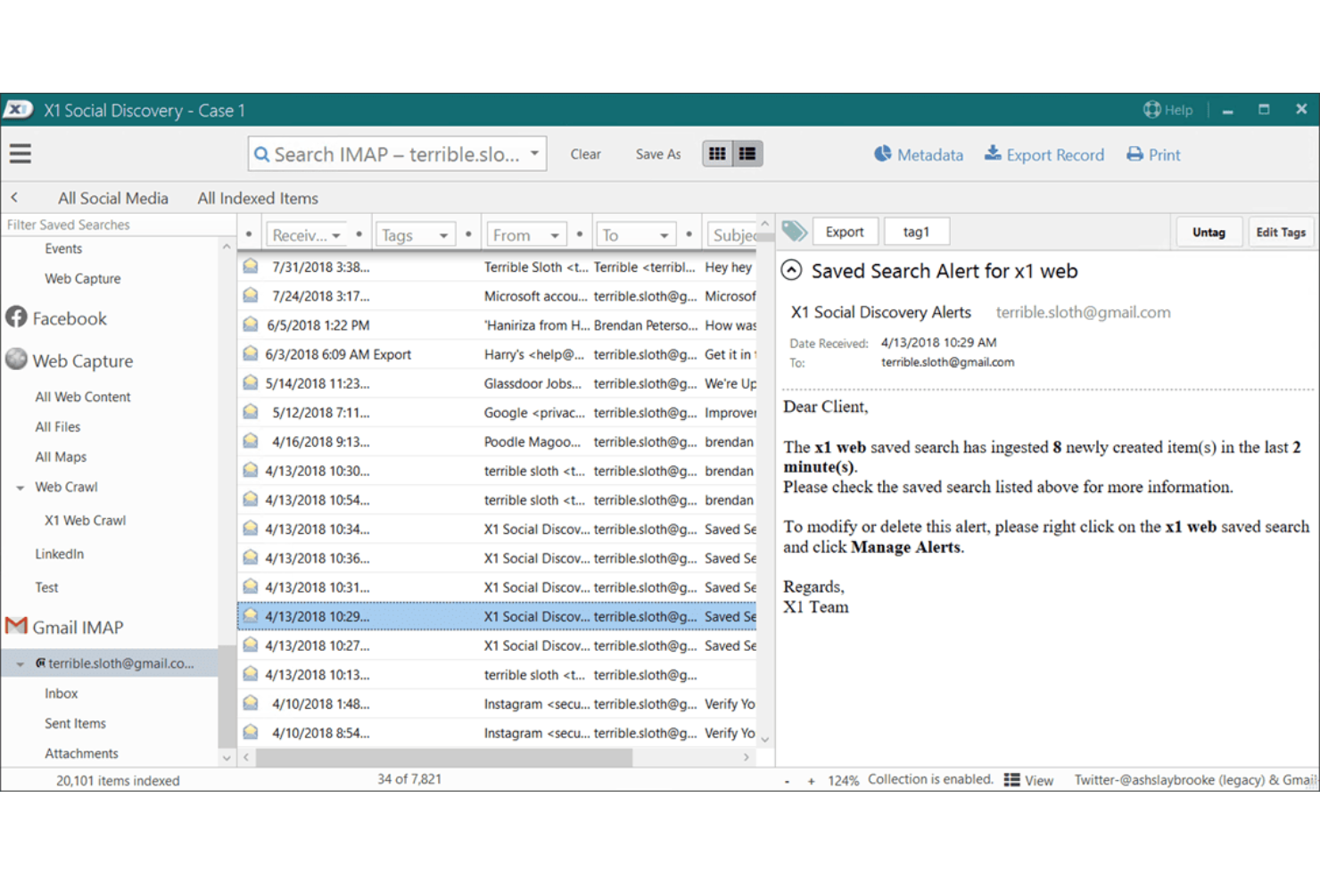This screenshot has height=880, width=1320.
Task: Click the tags icon in preview pane
Action: coord(794,232)
